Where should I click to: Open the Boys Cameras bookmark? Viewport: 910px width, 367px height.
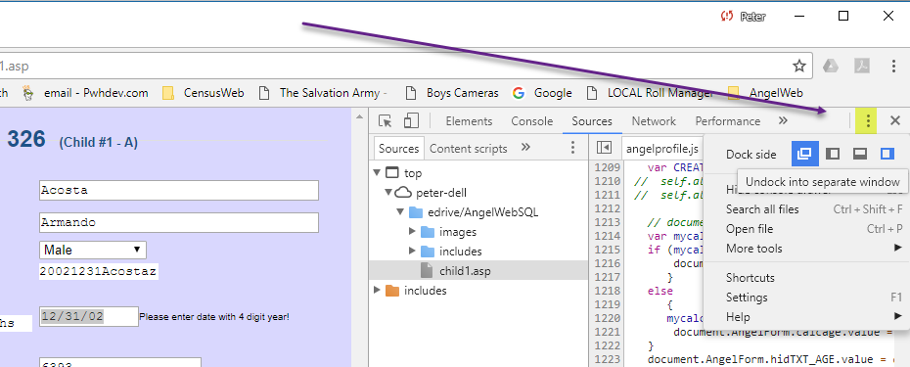pyautogui.click(x=451, y=93)
